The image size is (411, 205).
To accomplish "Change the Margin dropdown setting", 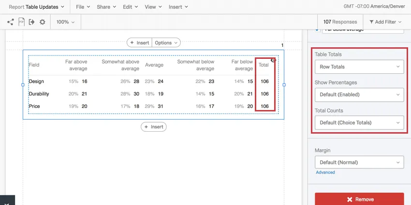I will click(359, 162).
